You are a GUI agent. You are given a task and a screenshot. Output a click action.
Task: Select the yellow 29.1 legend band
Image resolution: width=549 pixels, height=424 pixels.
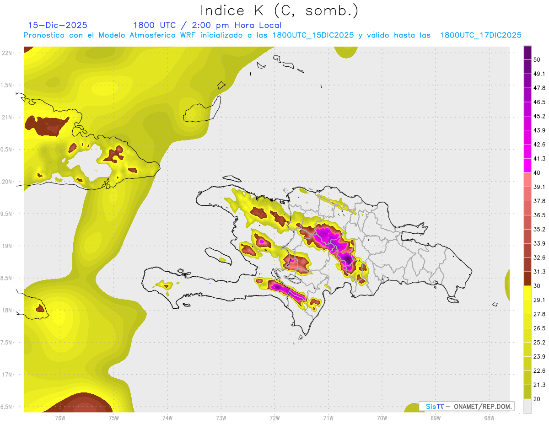click(527, 293)
